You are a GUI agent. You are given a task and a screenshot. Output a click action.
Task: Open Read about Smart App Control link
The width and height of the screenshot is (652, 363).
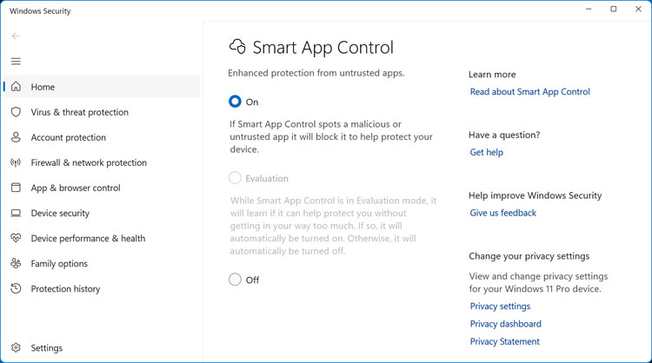[529, 92]
